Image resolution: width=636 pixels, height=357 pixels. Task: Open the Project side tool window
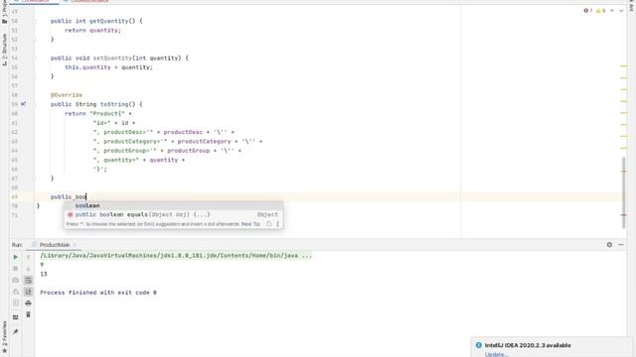click(x=4, y=12)
